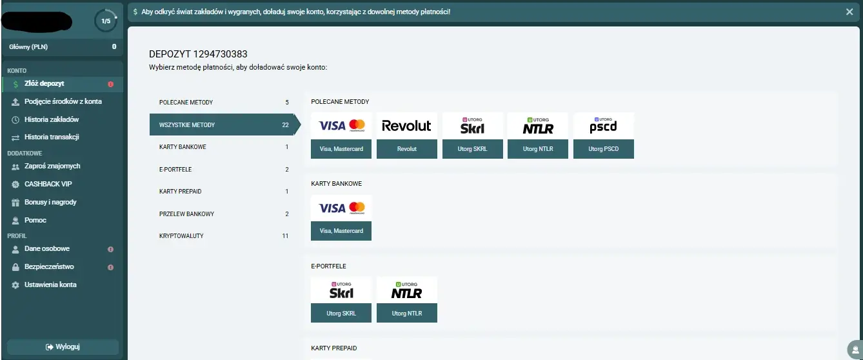Click the Główny (PLN) balance row
This screenshot has height=360, width=863.
tap(62, 47)
